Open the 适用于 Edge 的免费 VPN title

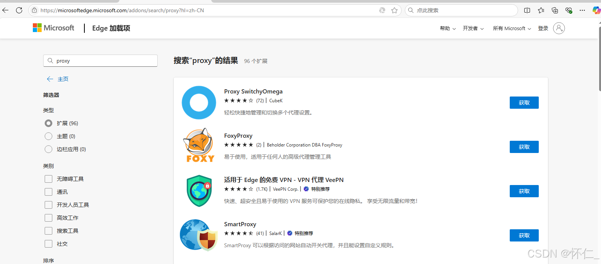(x=284, y=180)
